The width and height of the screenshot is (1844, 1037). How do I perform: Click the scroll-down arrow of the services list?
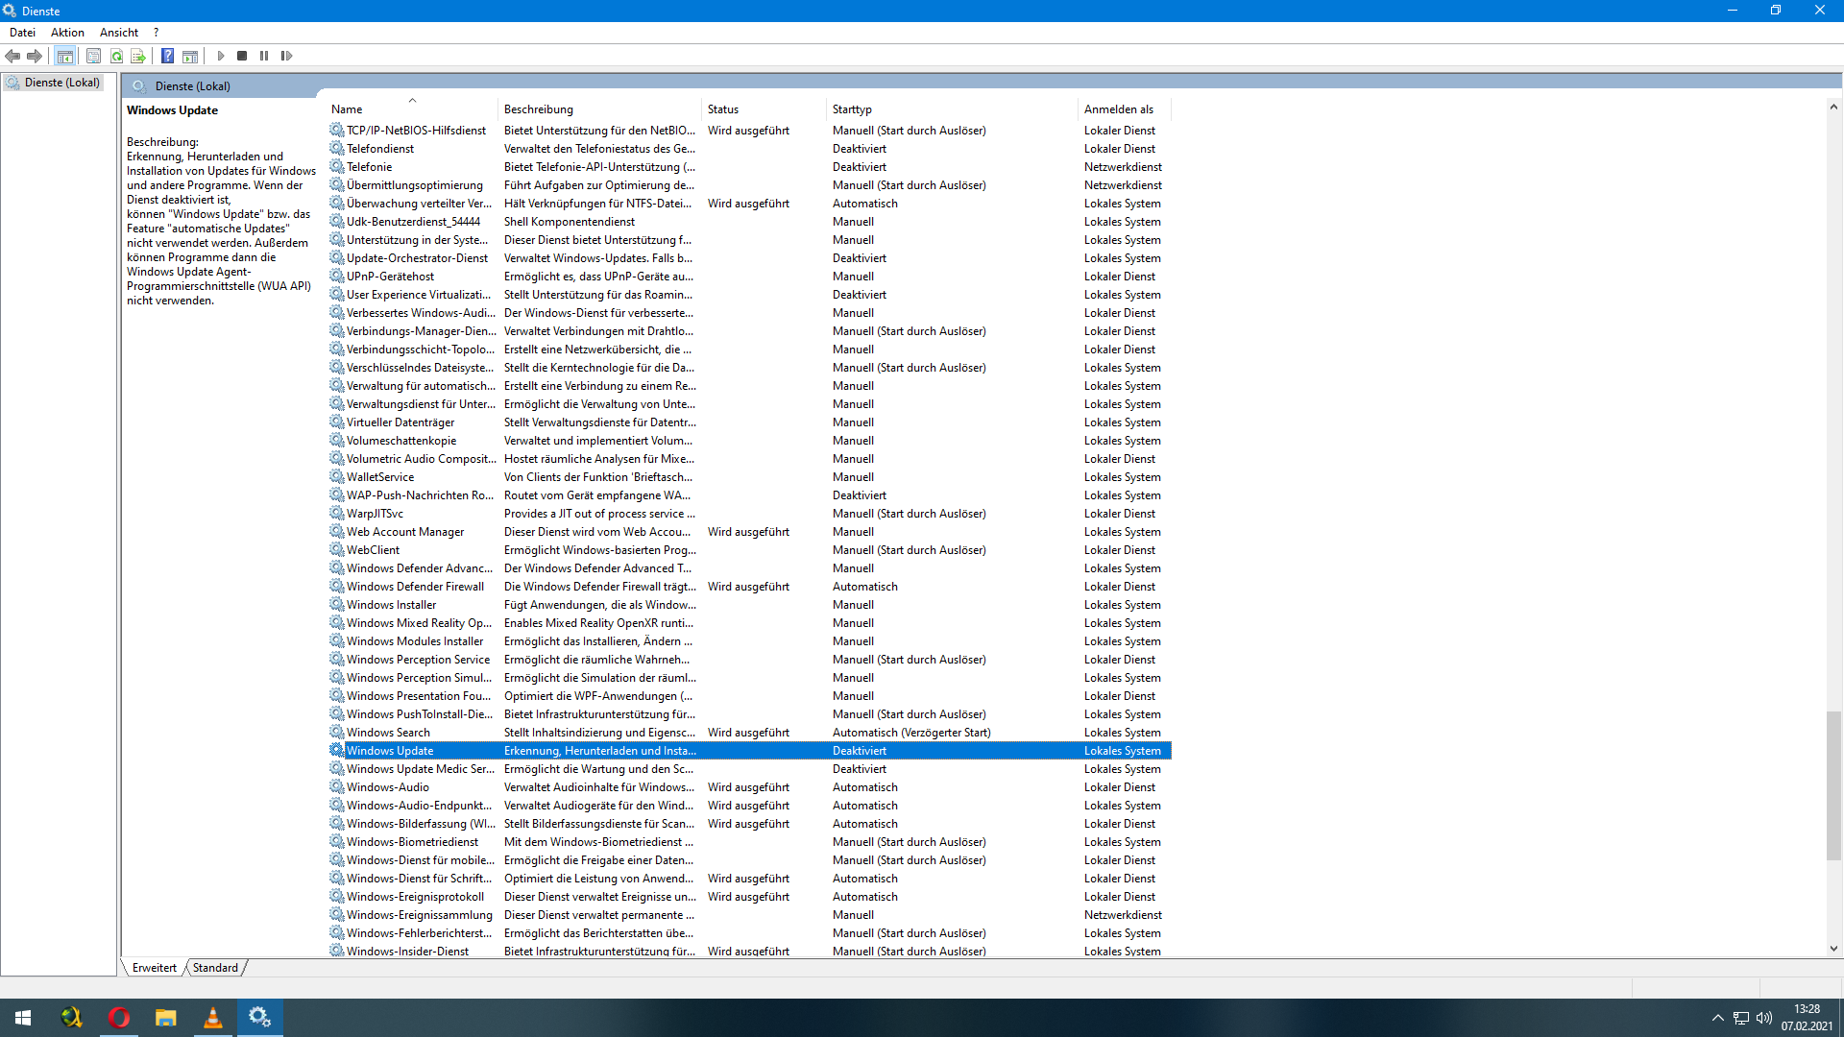[x=1833, y=949]
